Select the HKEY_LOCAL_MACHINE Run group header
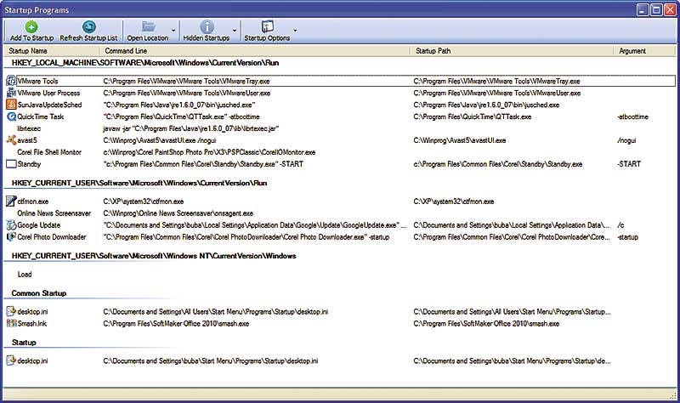The width and height of the screenshot is (680, 403). [145, 63]
